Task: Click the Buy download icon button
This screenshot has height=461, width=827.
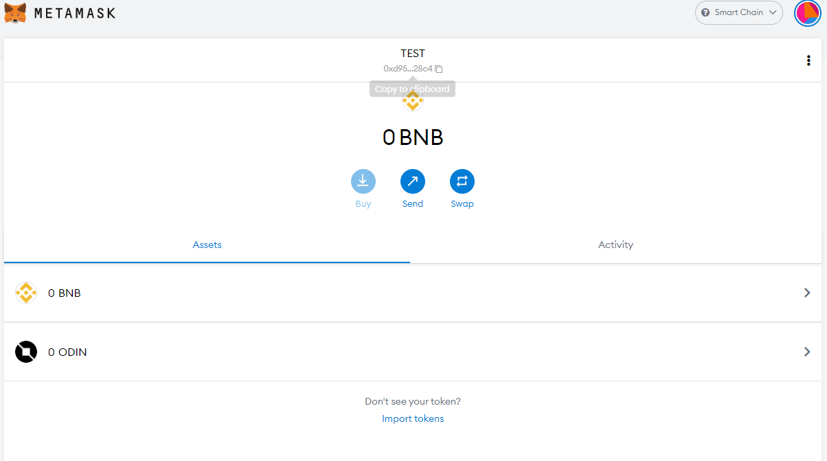Action: click(x=363, y=181)
